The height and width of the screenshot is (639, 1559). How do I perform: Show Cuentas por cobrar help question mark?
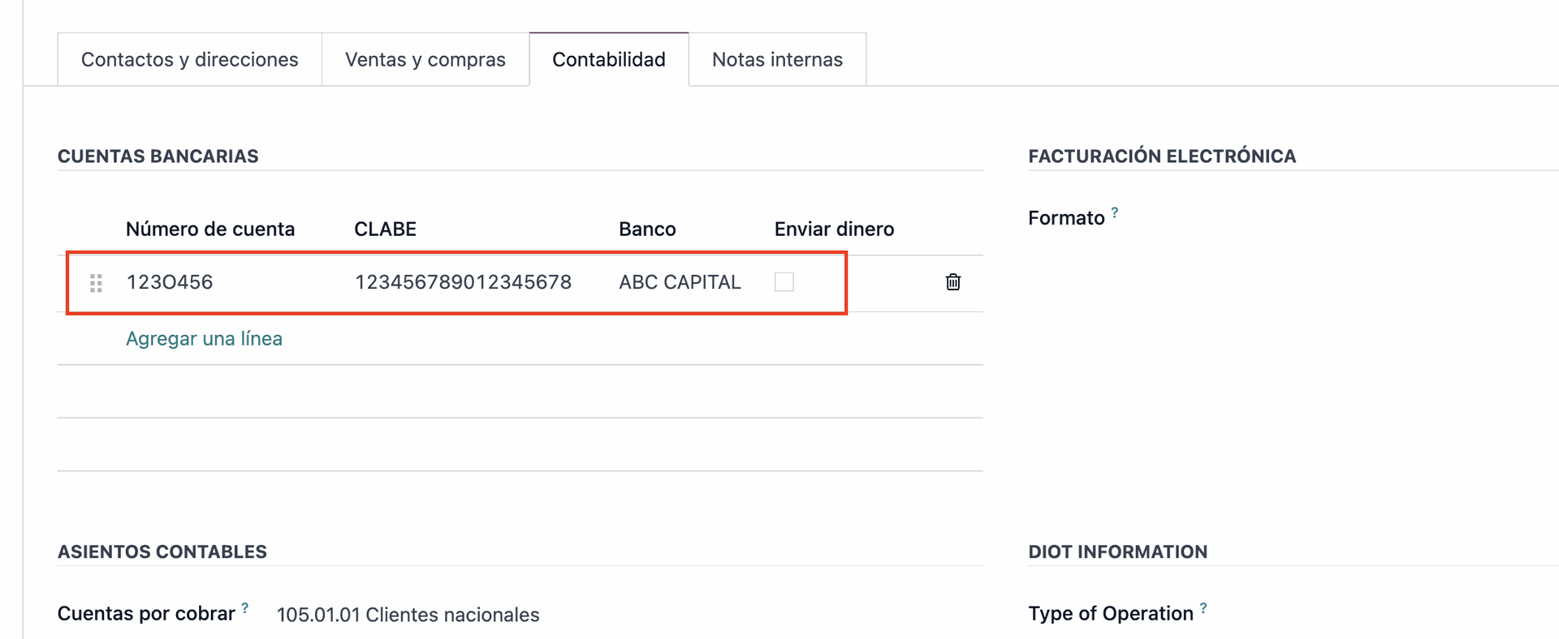coord(244,607)
